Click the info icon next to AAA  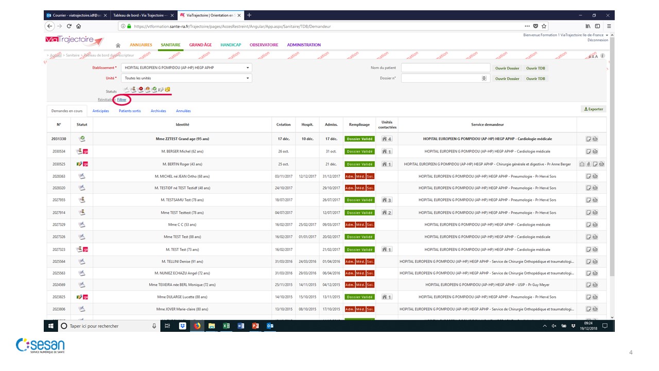click(602, 56)
